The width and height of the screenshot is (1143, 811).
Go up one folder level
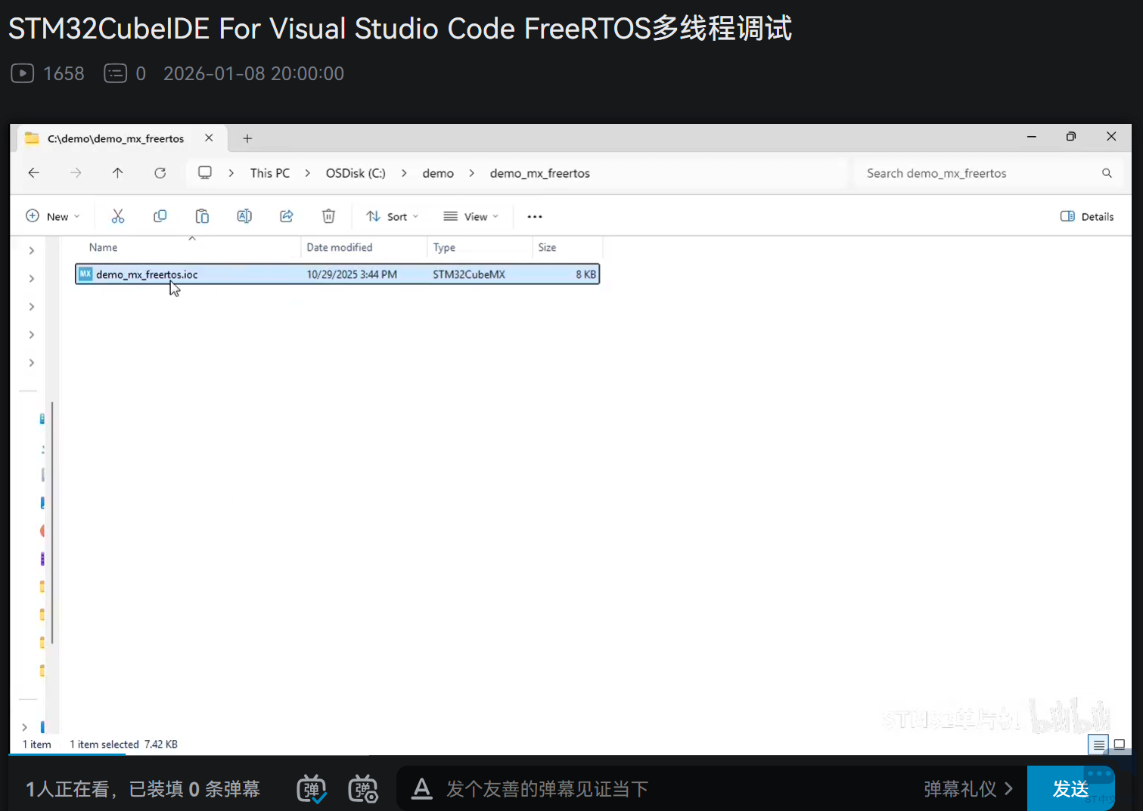pyautogui.click(x=118, y=173)
